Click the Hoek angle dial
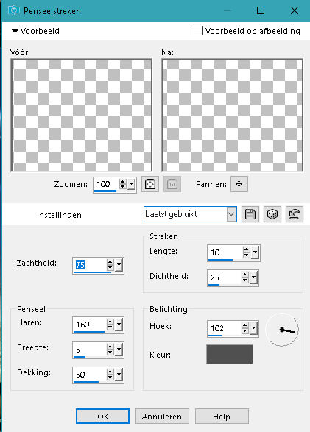310x432 pixels. (x=282, y=330)
